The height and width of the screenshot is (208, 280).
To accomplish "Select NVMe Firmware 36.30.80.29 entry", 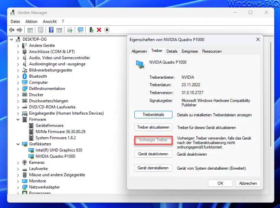I will point(60,132).
